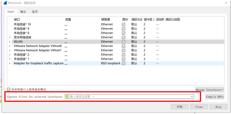The image size is (231, 114).
Task: Switch to the 选项 tab
Action: click(x=35, y=12)
